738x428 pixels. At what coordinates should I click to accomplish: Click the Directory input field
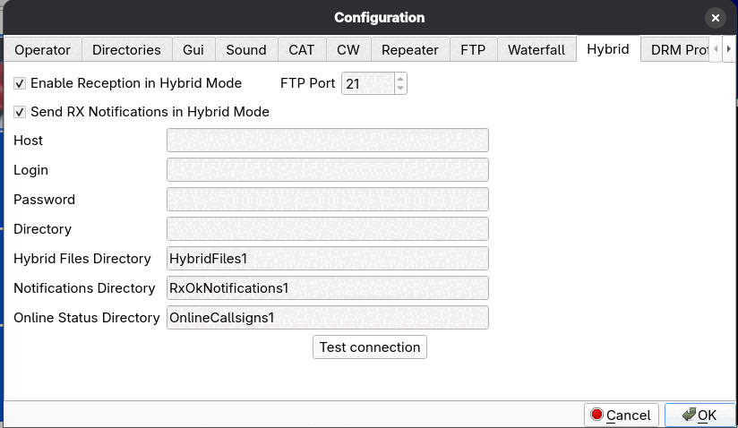point(328,229)
